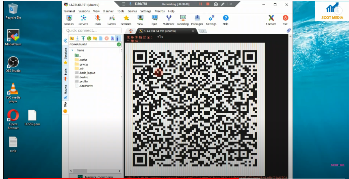The height and width of the screenshot is (179, 349).
Task: Open the Macros menu
Action: tap(160, 11)
